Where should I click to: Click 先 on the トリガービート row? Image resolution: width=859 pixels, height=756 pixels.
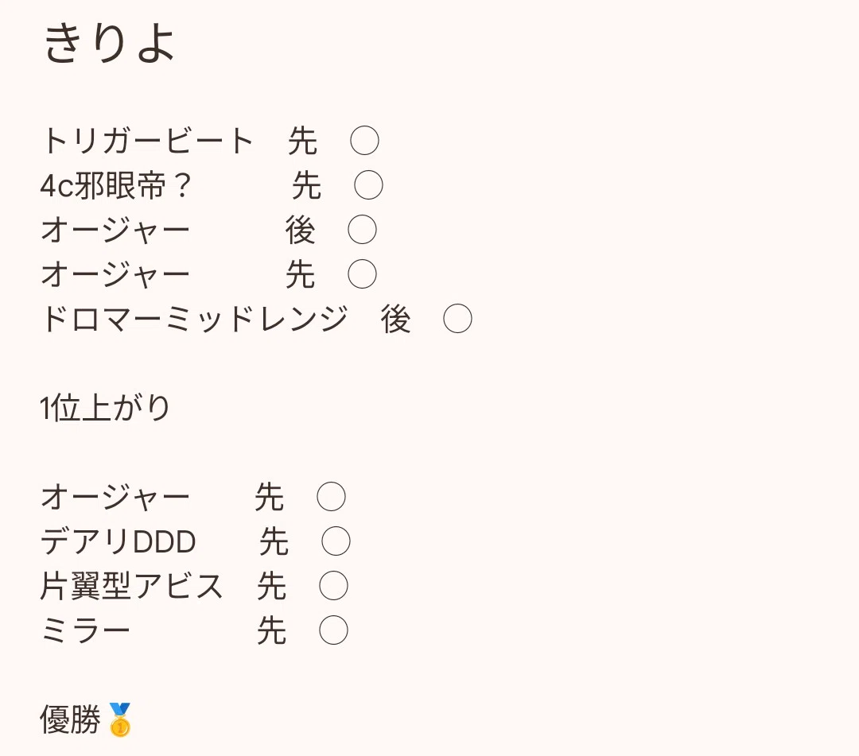[302, 141]
